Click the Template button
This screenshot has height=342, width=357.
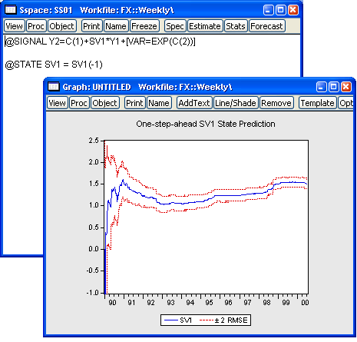pos(318,103)
